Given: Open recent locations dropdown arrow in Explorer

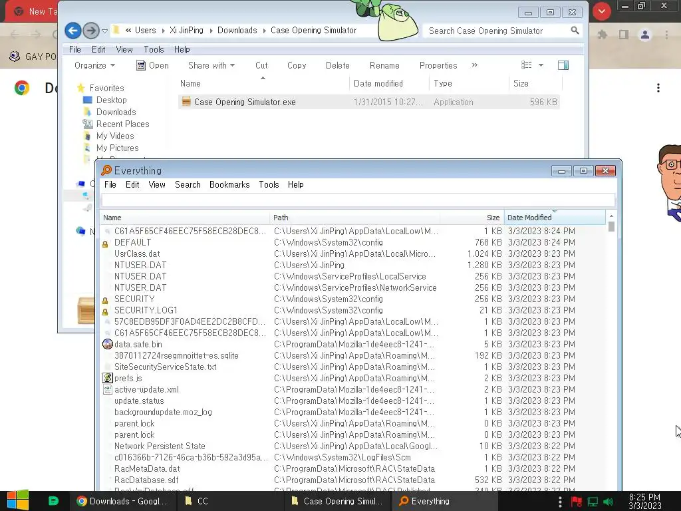Looking at the screenshot, I should pyautogui.click(x=104, y=31).
